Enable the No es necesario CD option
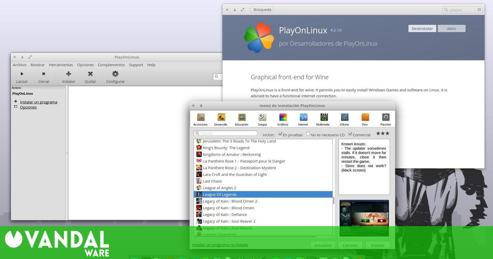The width and height of the screenshot is (493, 259). (307, 134)
